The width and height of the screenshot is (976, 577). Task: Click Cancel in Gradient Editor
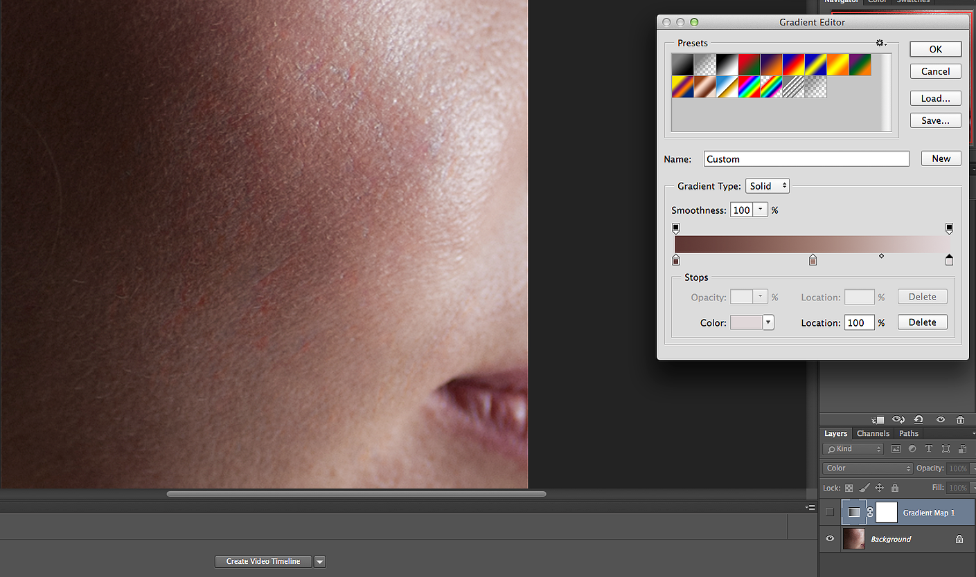936,71
